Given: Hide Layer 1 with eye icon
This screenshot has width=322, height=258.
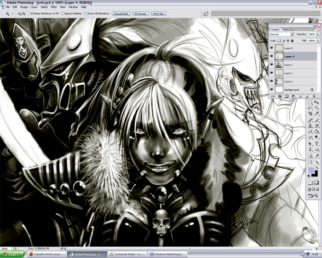Looking at the screenshot, I should [271, 73].
